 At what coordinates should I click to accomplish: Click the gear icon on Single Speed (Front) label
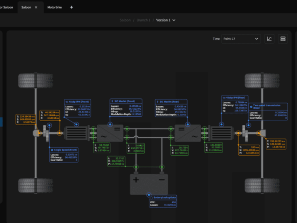pos(52,150)
